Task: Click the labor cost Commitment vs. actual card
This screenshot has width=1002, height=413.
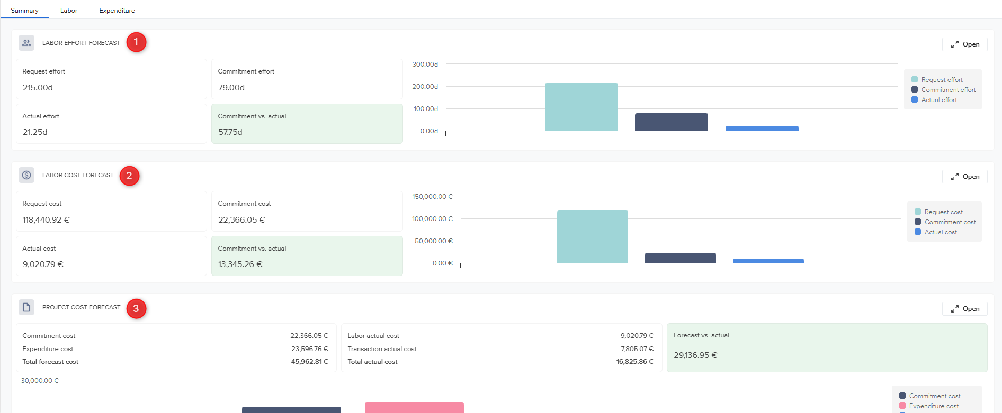Action: tap(307, 256)
